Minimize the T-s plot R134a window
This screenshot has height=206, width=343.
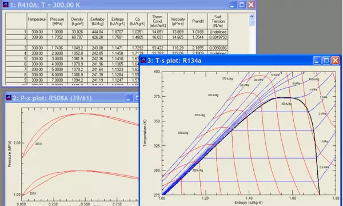click(x=317, y=61)
